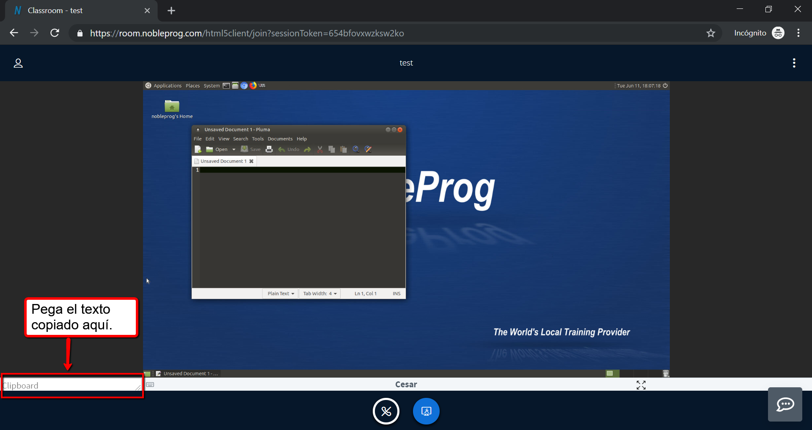Open the Tools menu in Pluma
This screenshot has height=430, width=812.
[x=258, y=139]
